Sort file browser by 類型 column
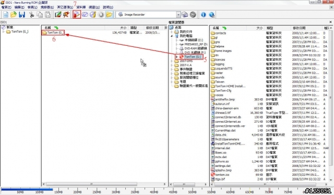The width and height of the screenshot is (334, 195). coord(277,28)
